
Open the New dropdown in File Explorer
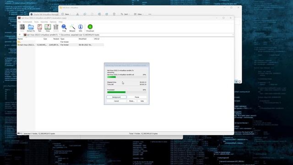[x=66, y=14]
